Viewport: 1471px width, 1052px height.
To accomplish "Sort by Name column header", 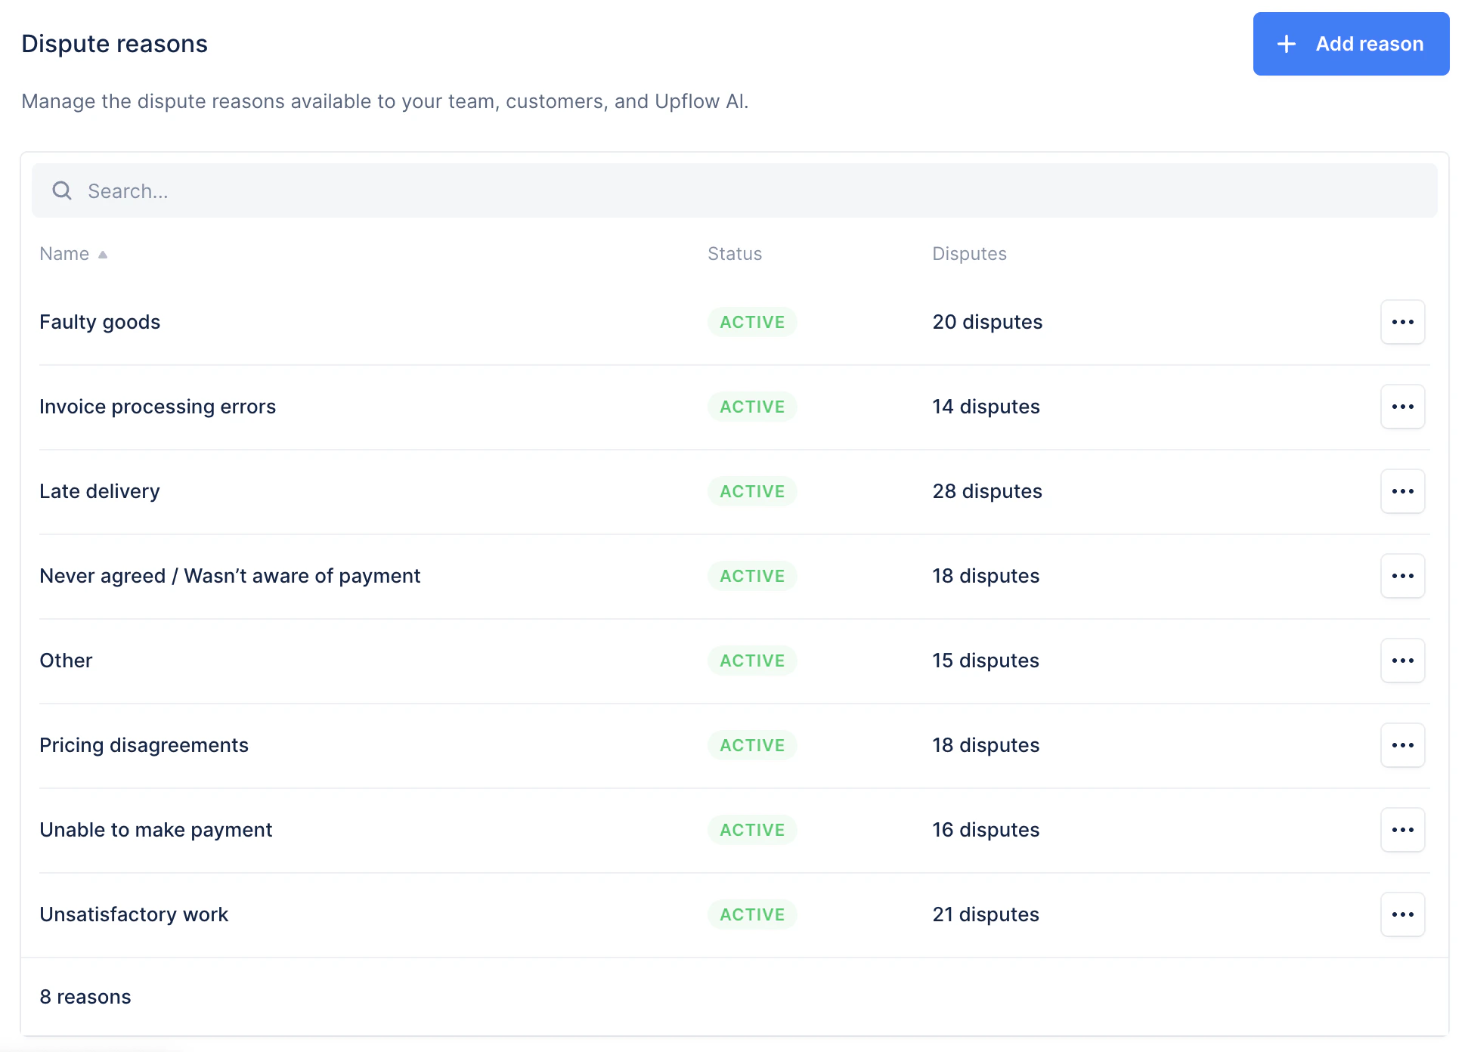I will 73,254.
